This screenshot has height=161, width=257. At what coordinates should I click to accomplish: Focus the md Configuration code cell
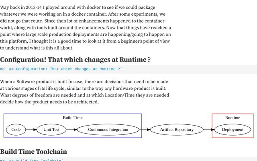(128, 69)
